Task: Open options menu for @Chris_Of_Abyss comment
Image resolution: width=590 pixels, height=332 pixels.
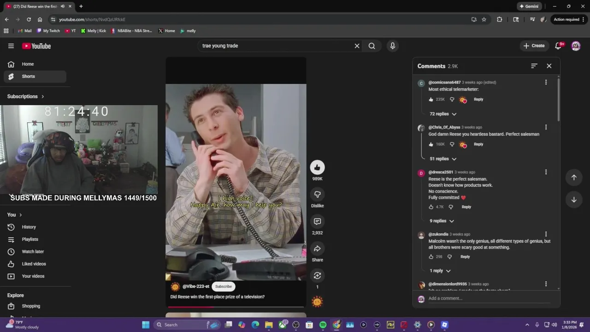Action: (x=546, y=127)
